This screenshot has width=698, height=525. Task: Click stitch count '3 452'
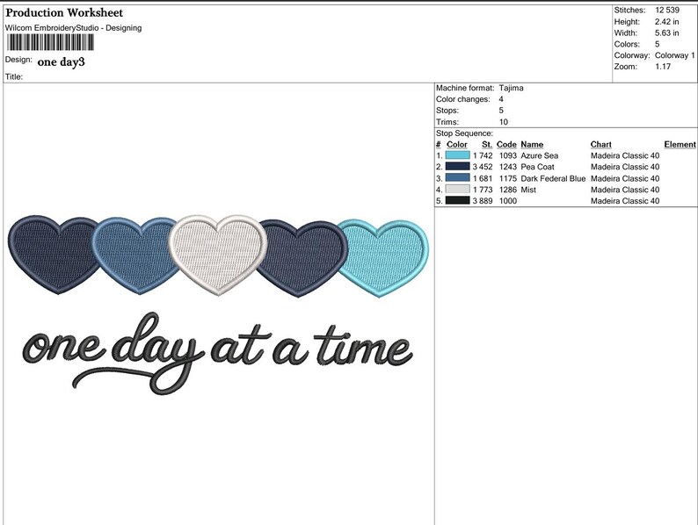point(483,167)
